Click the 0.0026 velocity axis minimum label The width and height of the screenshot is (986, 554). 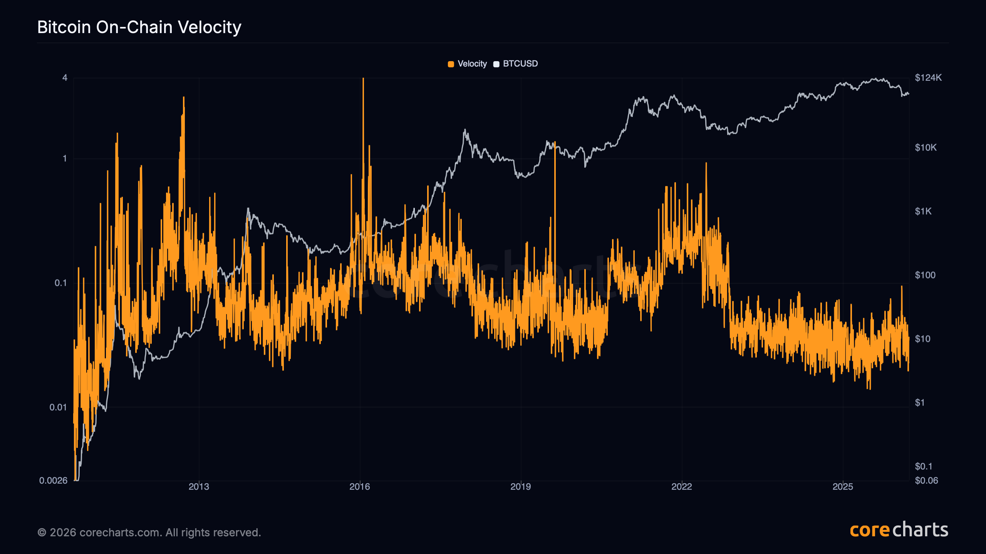click(53, 481)
